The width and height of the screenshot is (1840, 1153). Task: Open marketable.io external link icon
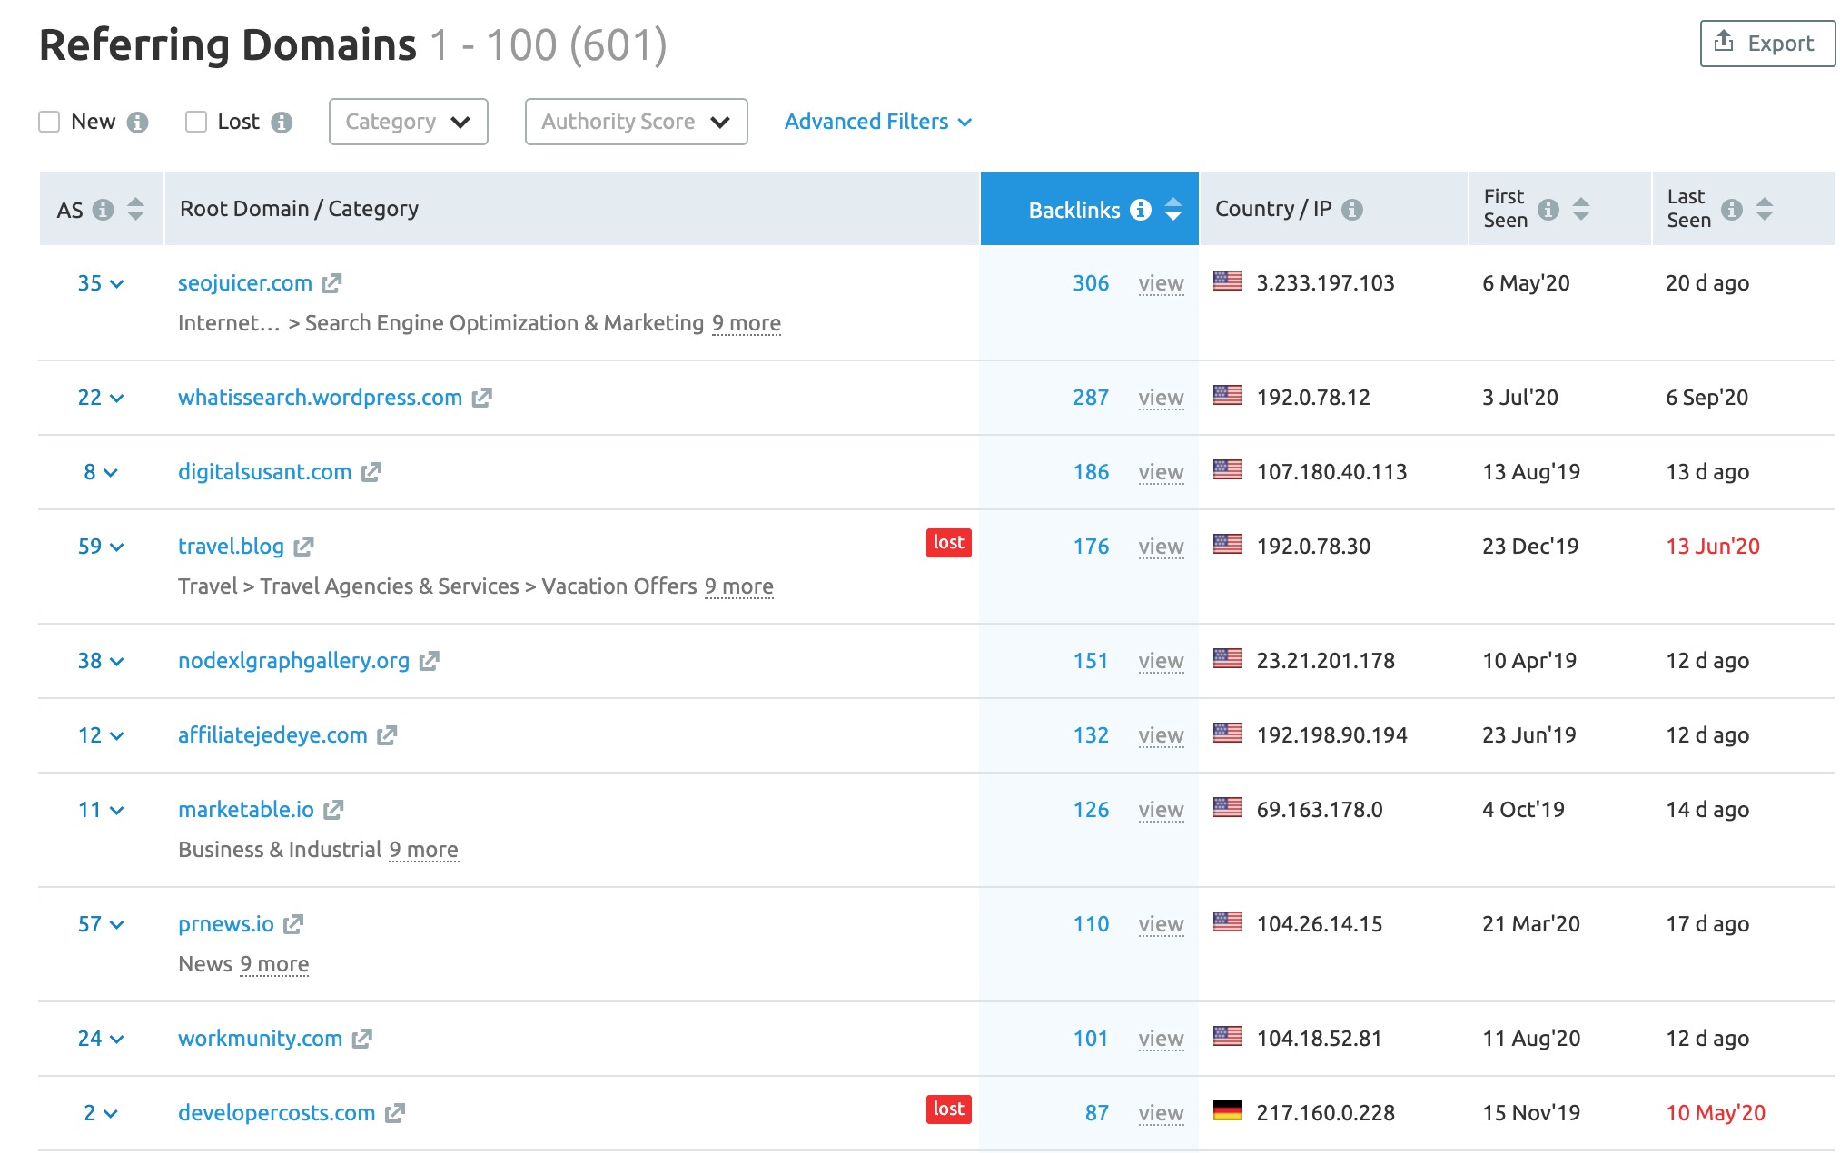point(333,810)
